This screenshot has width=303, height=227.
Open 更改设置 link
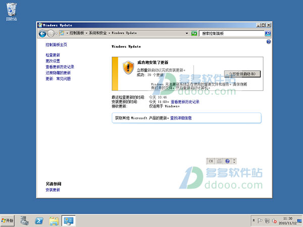click(x=53, y=61)
